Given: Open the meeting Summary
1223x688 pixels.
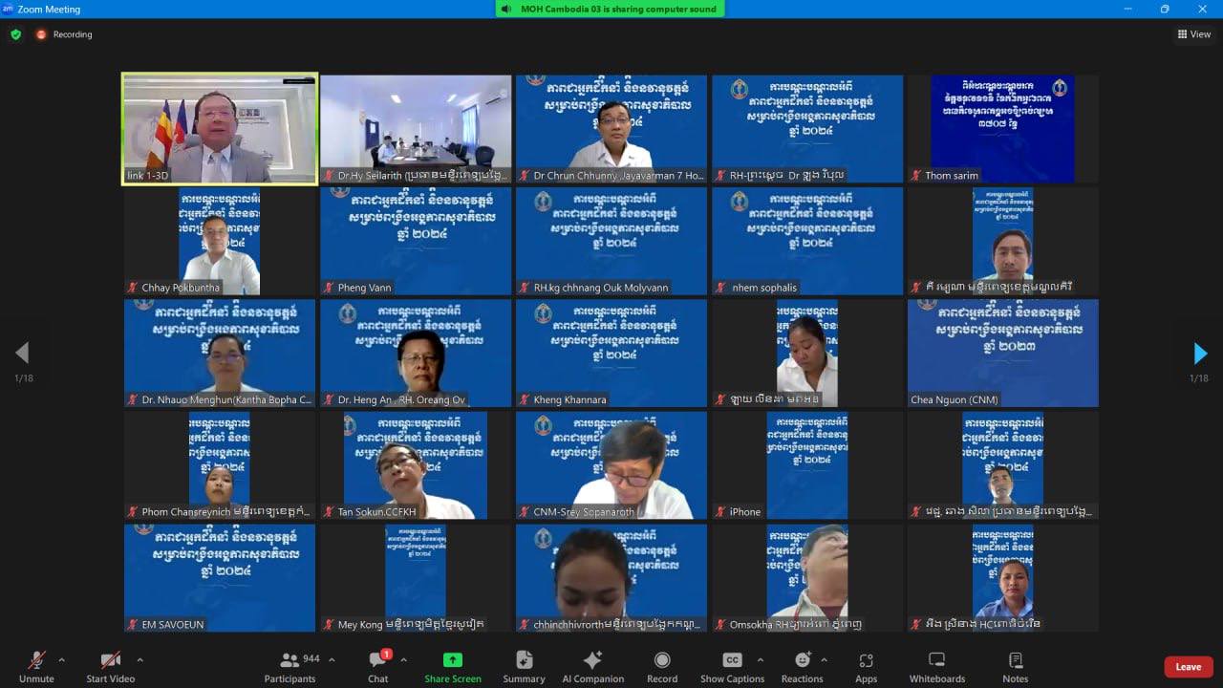Looking at the screenshot, I should click(524, 666).
